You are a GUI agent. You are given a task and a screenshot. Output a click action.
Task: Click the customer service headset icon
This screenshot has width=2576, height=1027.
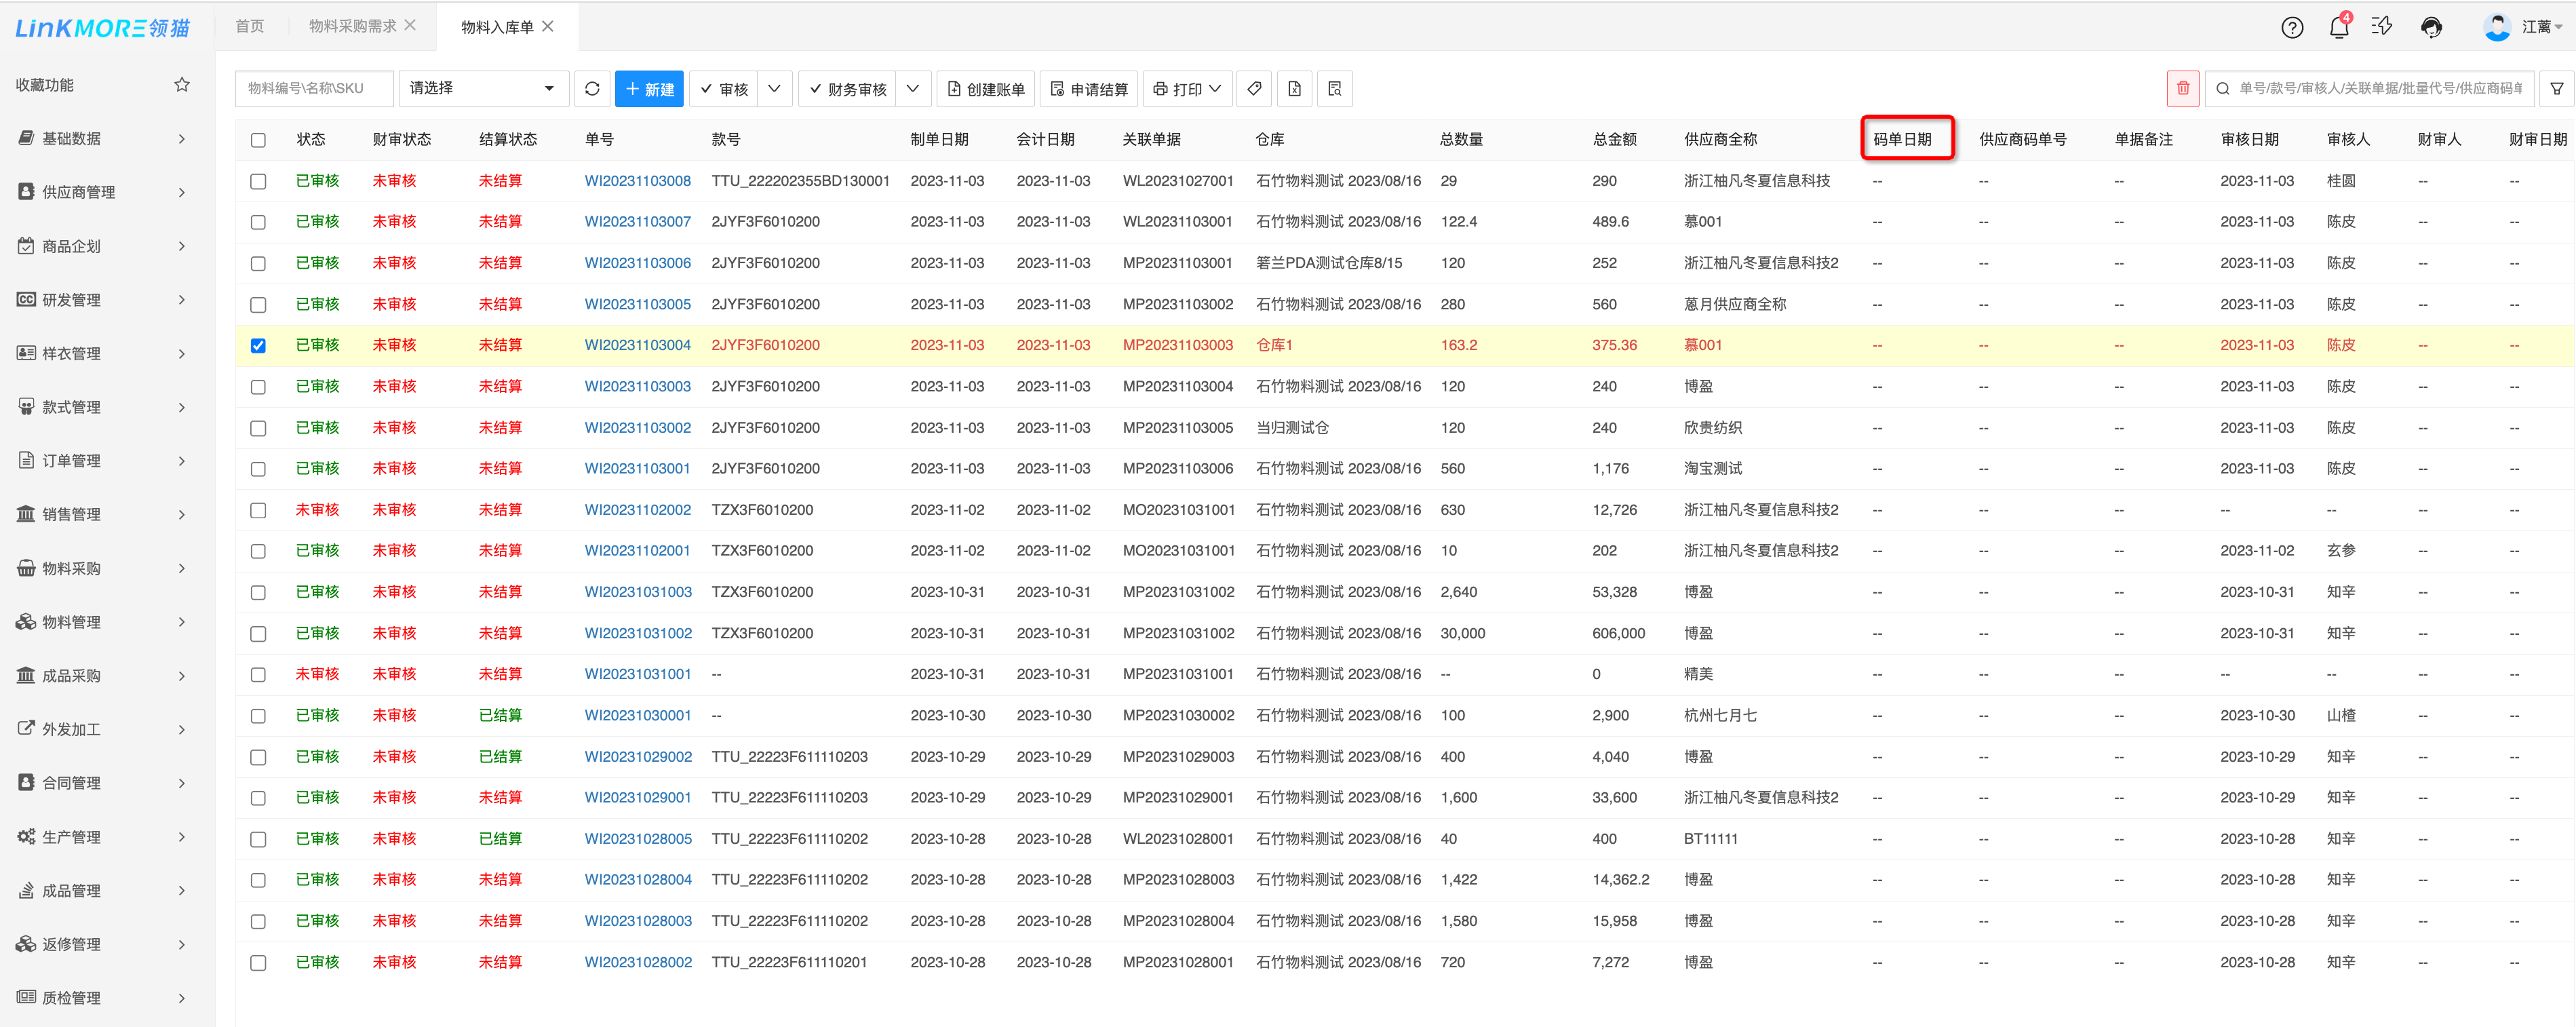pos(2431,27)
